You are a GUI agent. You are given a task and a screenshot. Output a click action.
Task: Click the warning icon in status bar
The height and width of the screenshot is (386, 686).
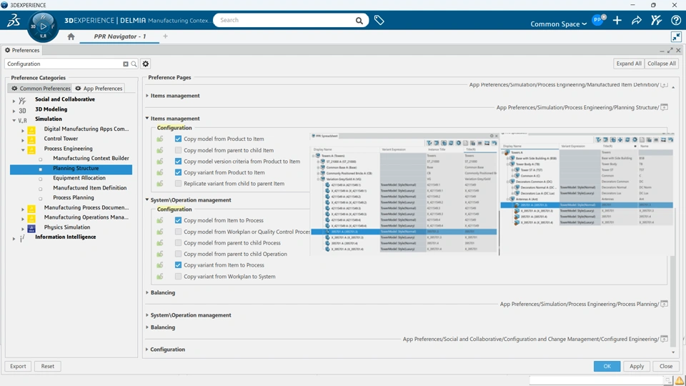tap(679, 380)
